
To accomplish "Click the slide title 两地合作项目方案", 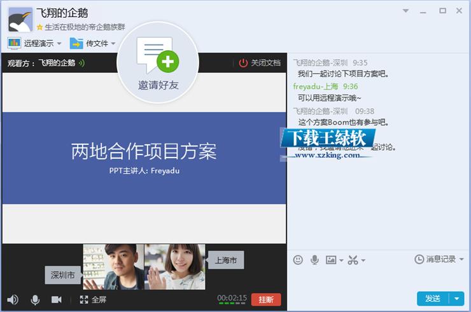I will 144,151.
